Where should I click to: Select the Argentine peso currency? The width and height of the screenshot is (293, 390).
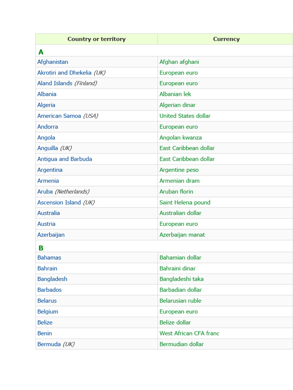click(x=179, y=170)
